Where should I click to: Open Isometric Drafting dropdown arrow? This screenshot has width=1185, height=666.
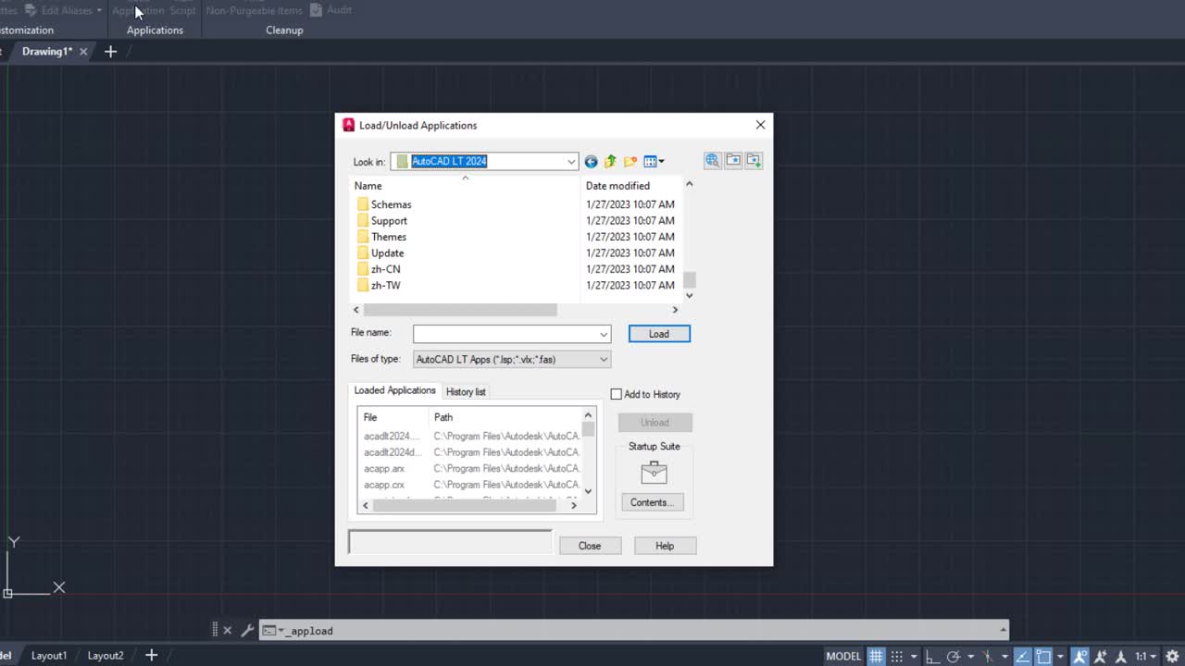click(x=1004, y=656)
